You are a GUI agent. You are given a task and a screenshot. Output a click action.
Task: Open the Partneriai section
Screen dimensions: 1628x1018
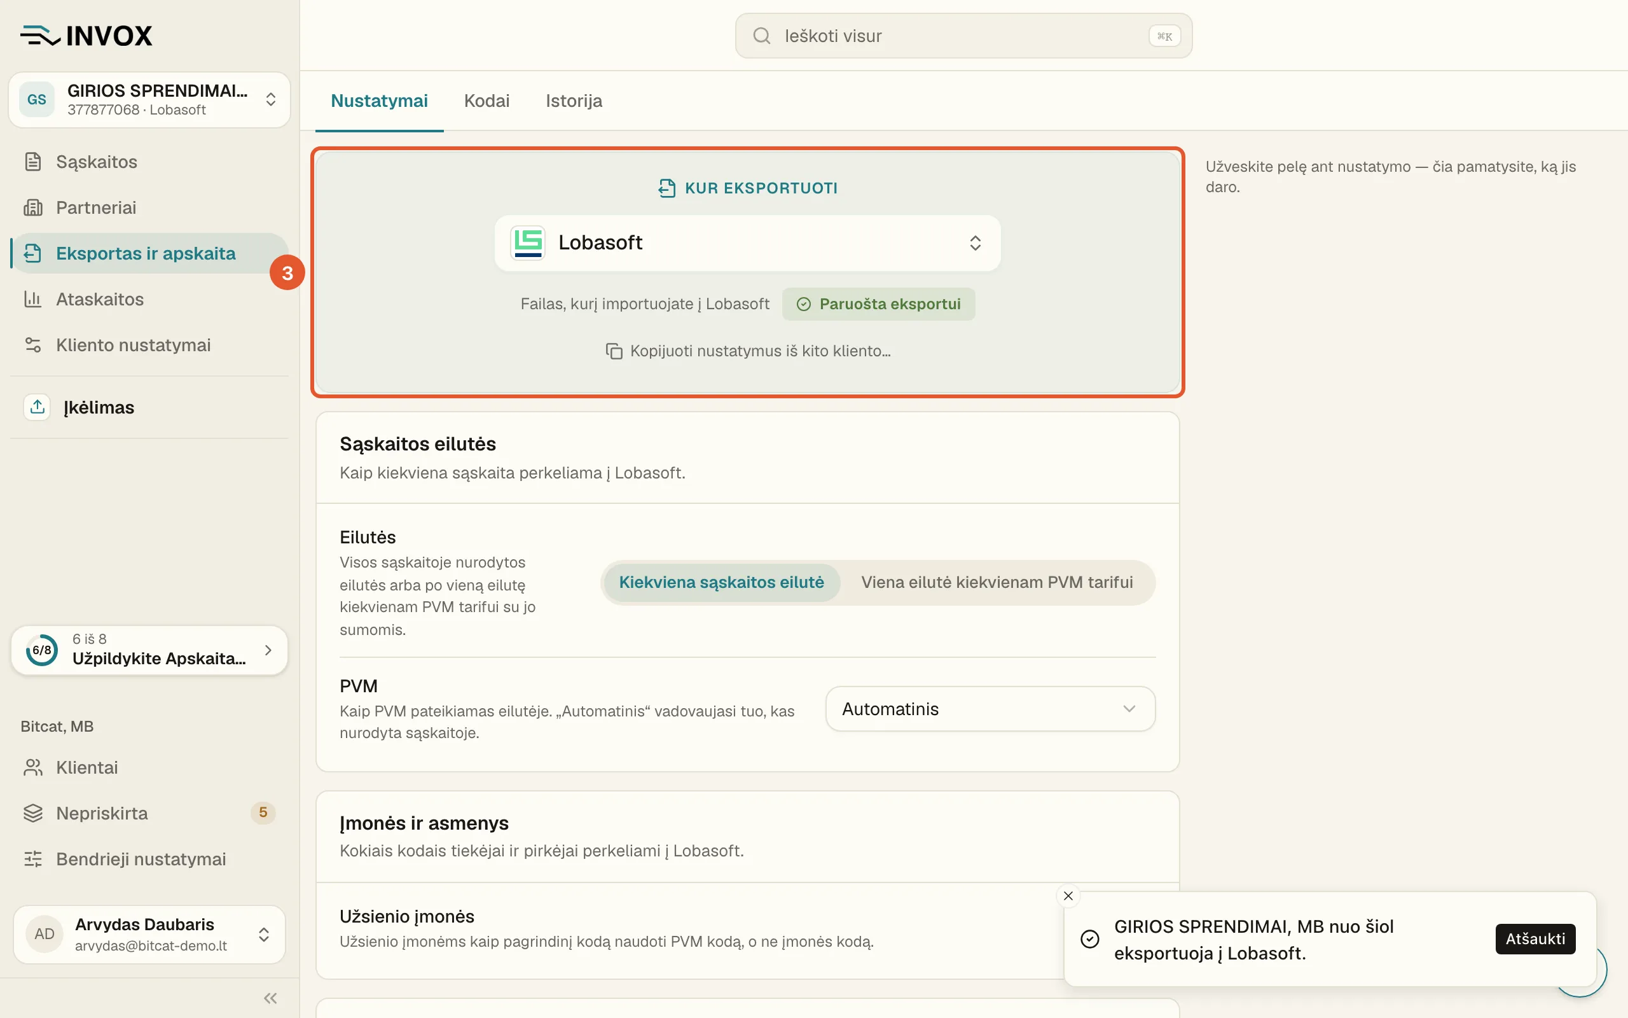point(149,207)
